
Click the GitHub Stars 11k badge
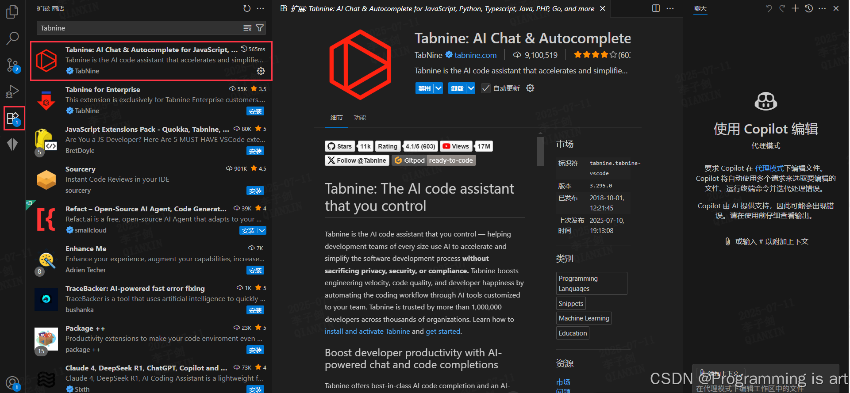tap(349, 146)
